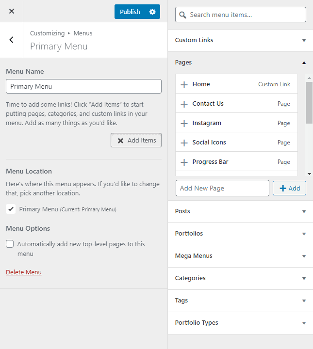The image size is (313, 349).
Task: Click the Delete Menu link
Action: click(24, 272)
